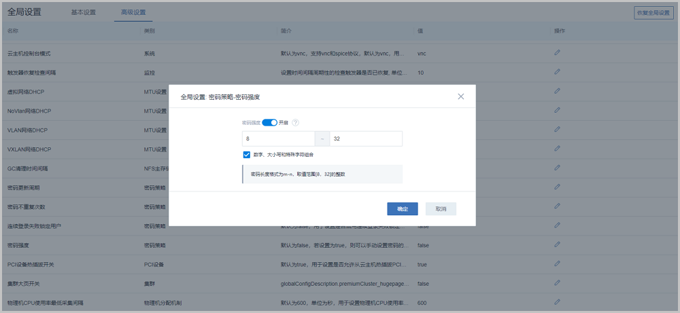Image resolution: width=680 pixels, height=313 pixels.
Task: Turn off the 密码强度 switch
Action: 269,123
